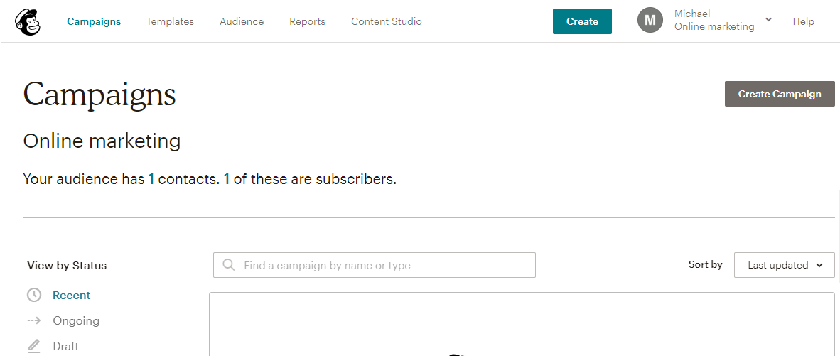Click the Draft pencil icon

click(33, 346)
